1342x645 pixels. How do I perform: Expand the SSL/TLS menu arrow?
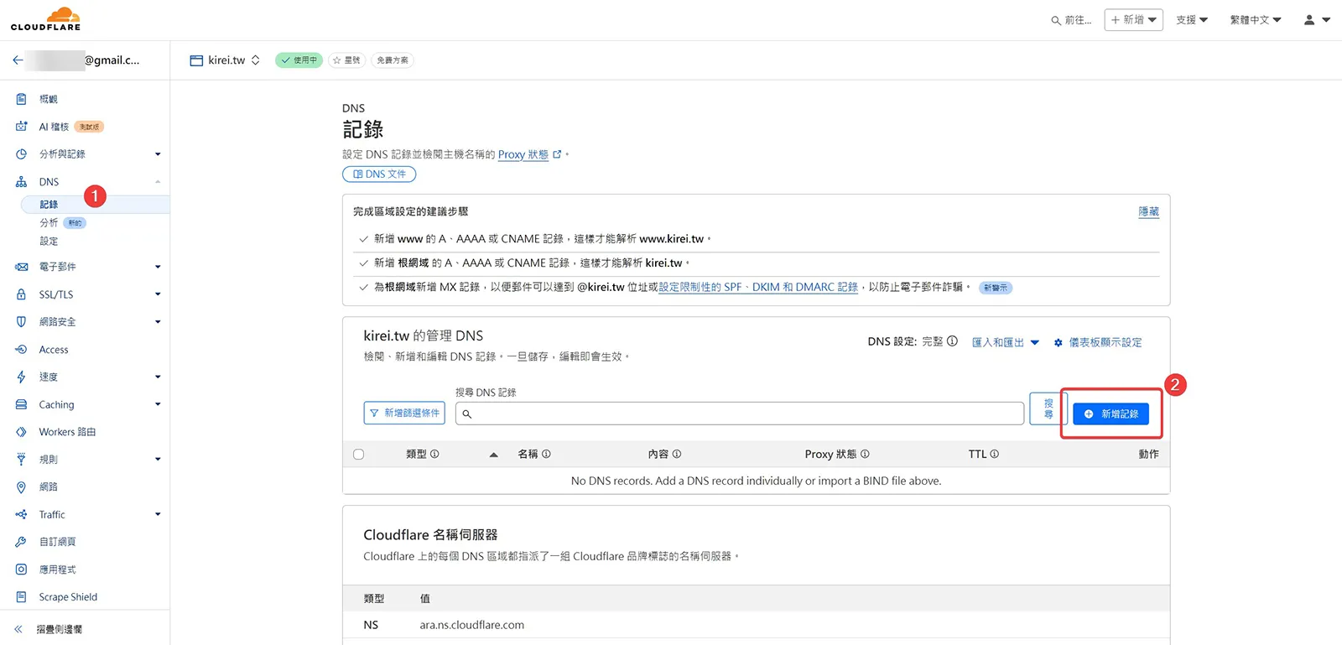click(158, 294)
